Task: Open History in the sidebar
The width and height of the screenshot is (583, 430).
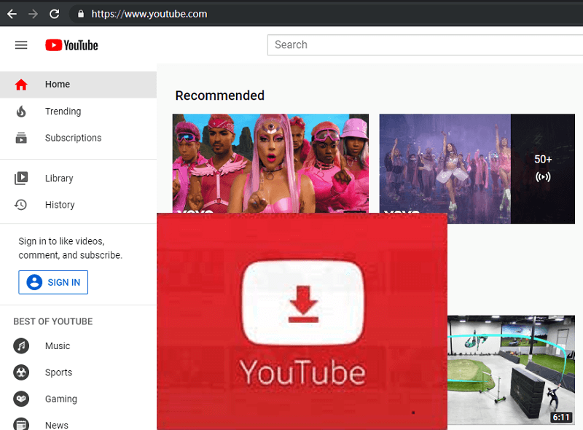Action: coord(78,205)
